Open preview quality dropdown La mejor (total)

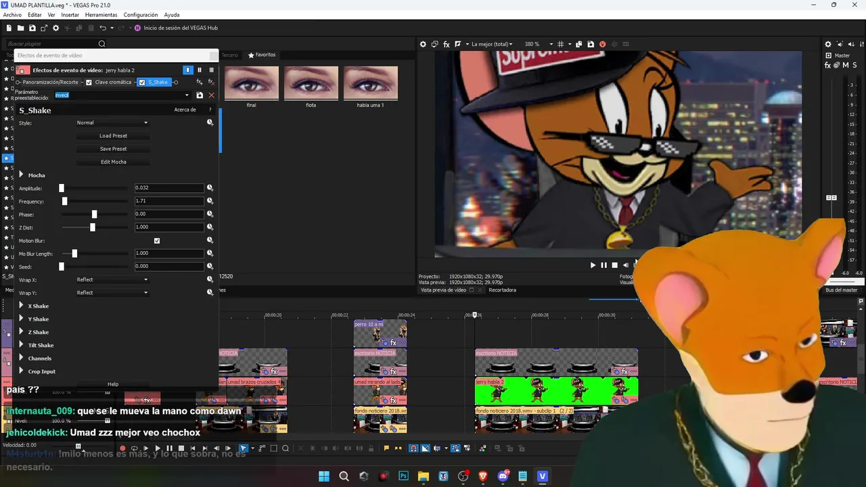click(x=492, y=44)
